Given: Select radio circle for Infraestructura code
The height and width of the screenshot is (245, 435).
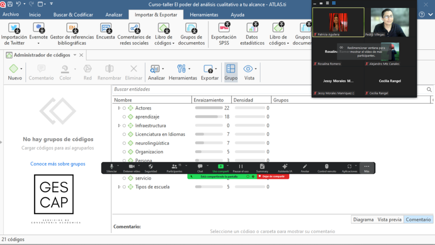Looking at the screenshot, I should point(124,125).
